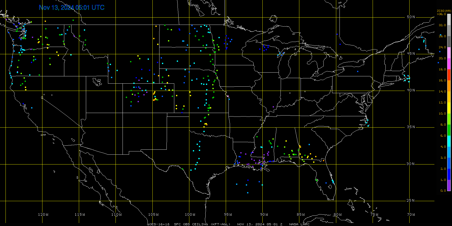Click the '100W' longitude label
The width and height of the screenshot is (452, 226).
click(190, 214)
